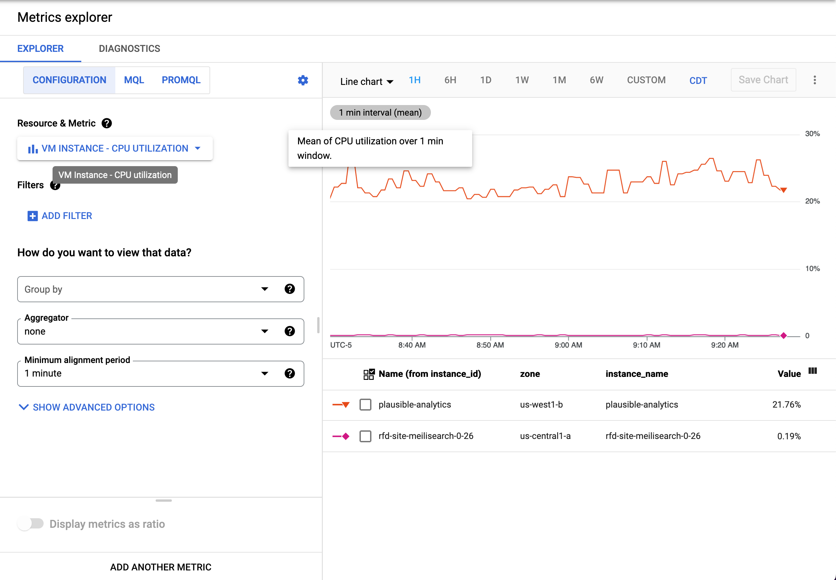The height and width of the screenshot is (580, 836).
Task: Click Add Another Metric button
Action: tap(161, 567)
